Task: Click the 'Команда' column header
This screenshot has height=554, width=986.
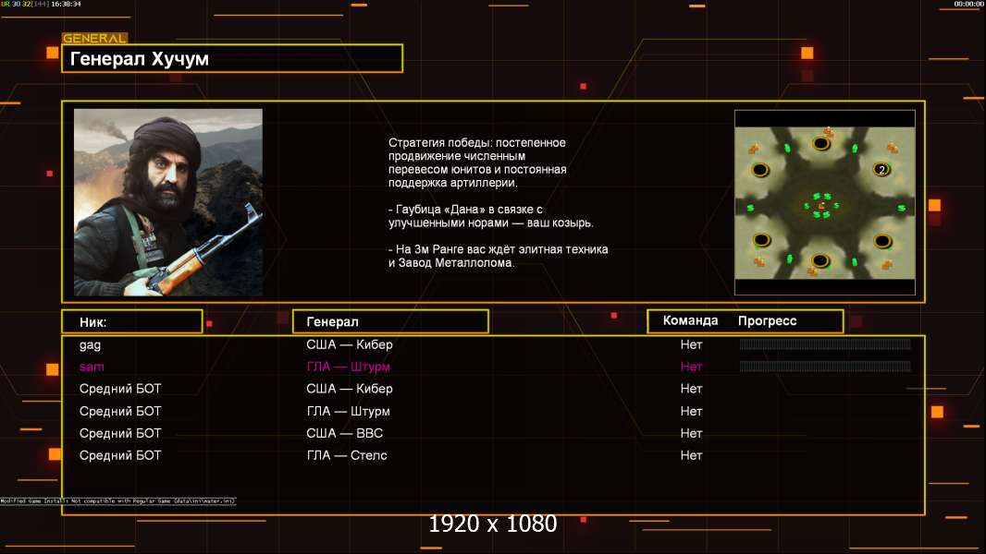Action: coord(690,320)
